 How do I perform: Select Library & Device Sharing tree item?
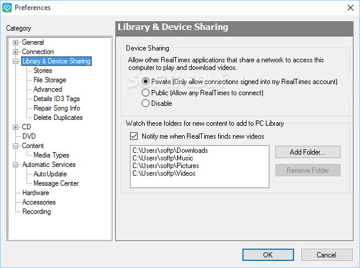pos(56,61)
